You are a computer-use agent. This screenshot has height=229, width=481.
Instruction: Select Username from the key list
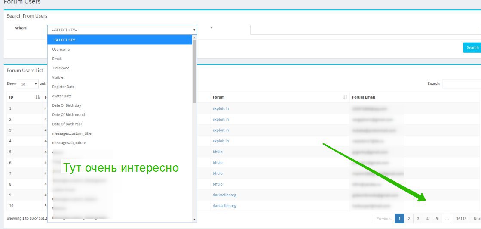(x=119, y=49)
